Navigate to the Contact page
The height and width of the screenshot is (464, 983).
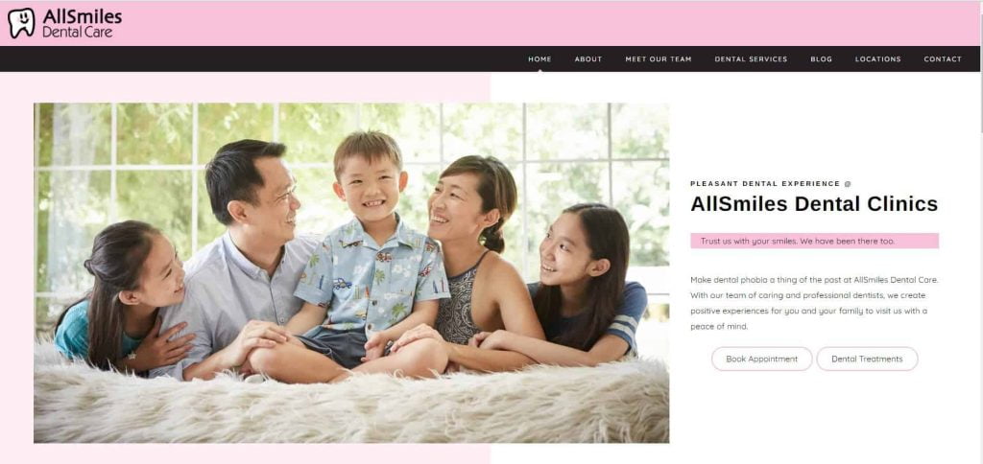(943, 58)
